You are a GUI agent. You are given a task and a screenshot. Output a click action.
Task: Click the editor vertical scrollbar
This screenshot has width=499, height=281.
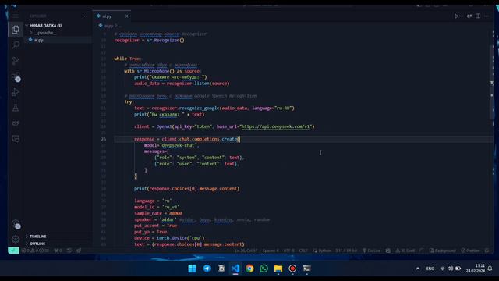491,83
